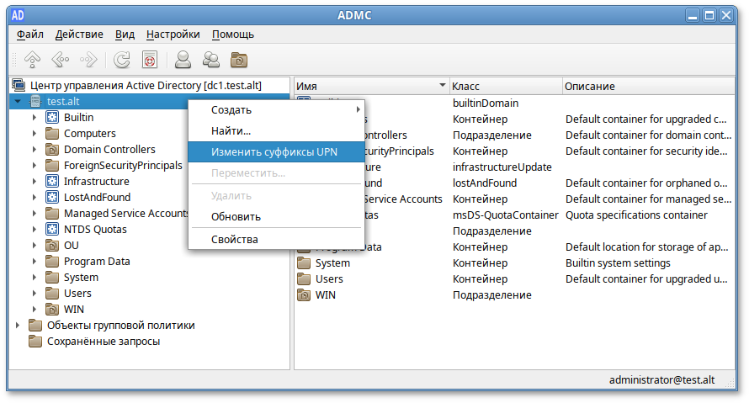Click the Program Data folder icon in tree

52,261
